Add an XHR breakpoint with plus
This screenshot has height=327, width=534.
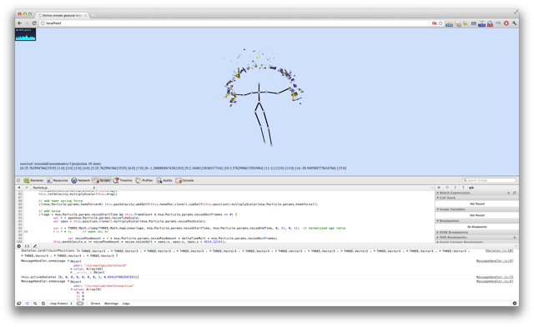pyautogui.click(x=515, y=238)
